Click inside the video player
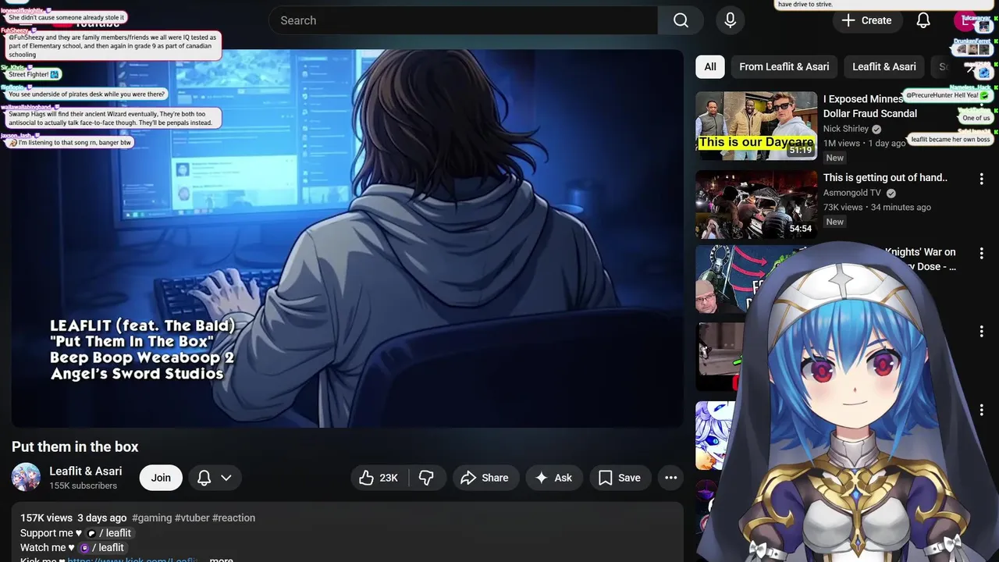999x562 pixels. pos(347,238)
